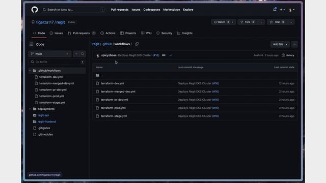Open the create new plus menu

(x=282, y=10)
